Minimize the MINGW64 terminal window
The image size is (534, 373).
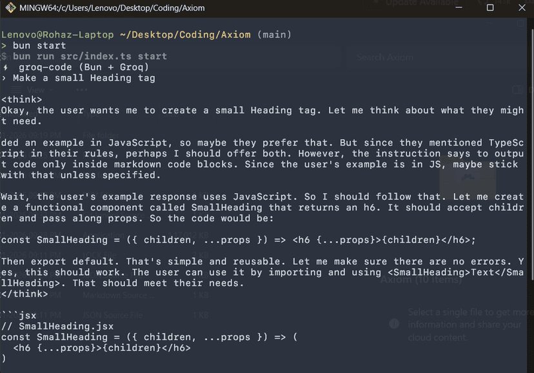[x=459, y=8]
